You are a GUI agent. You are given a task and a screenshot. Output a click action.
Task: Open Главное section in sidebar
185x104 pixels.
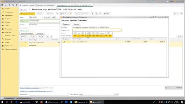[7, 9]
